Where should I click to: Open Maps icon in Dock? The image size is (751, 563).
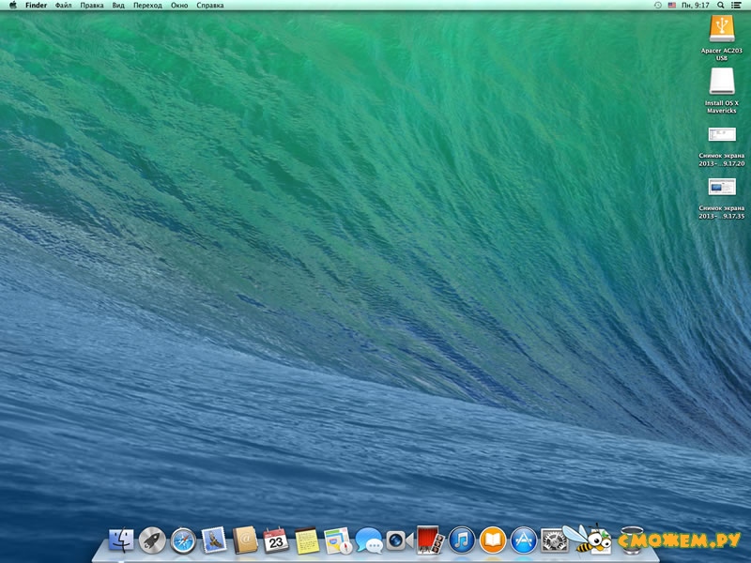click(x=338, y=540)
